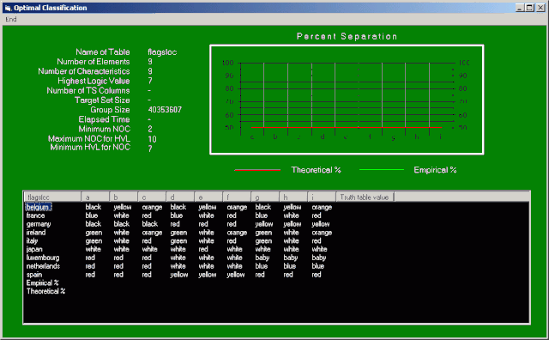The height and width of the screenshot is (340, 549).
Task: Open the End menu
Action: [x=11, y=19]
